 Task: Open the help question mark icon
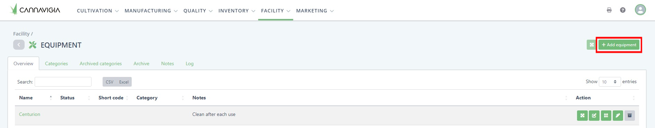tap(623, 10)
